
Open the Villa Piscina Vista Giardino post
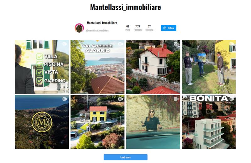click(x=42, y=67)
